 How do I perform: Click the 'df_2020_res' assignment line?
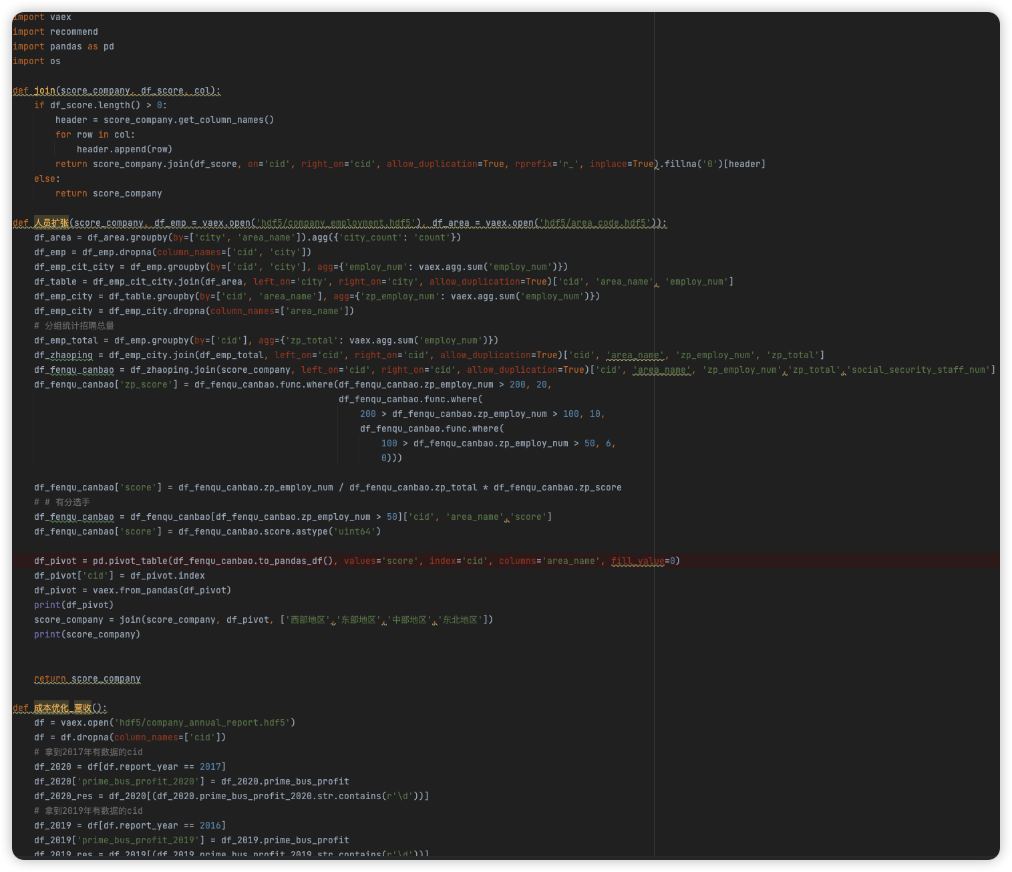point(232,796)
